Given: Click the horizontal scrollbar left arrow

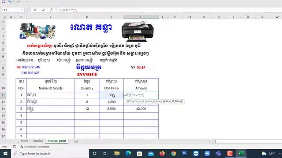Looking at the screenshot, I should point(214,141).
